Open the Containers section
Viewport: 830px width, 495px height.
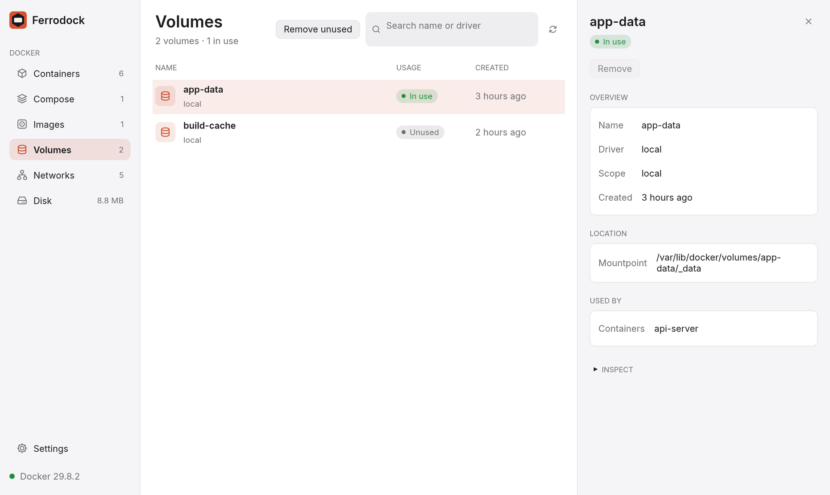[70, 73]
